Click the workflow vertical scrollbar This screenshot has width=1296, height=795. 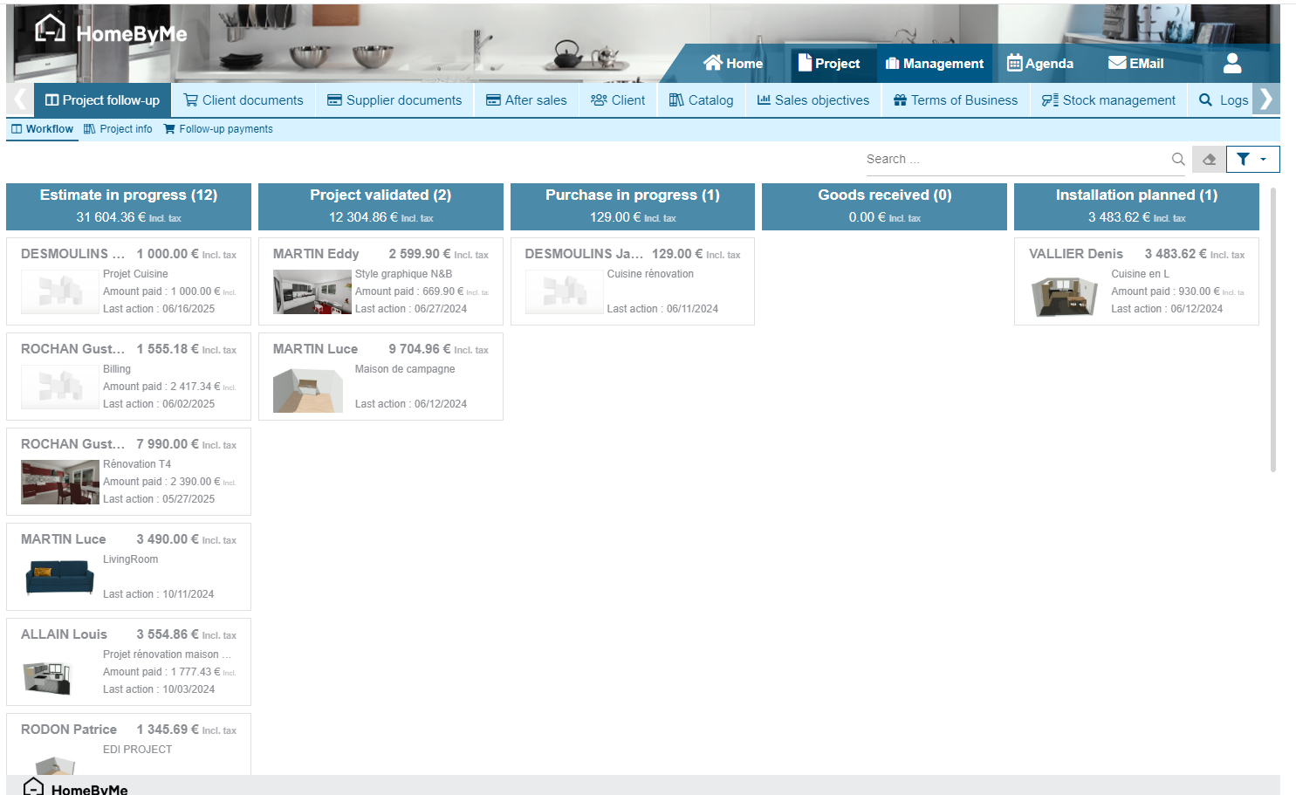tap(1273, 332)
